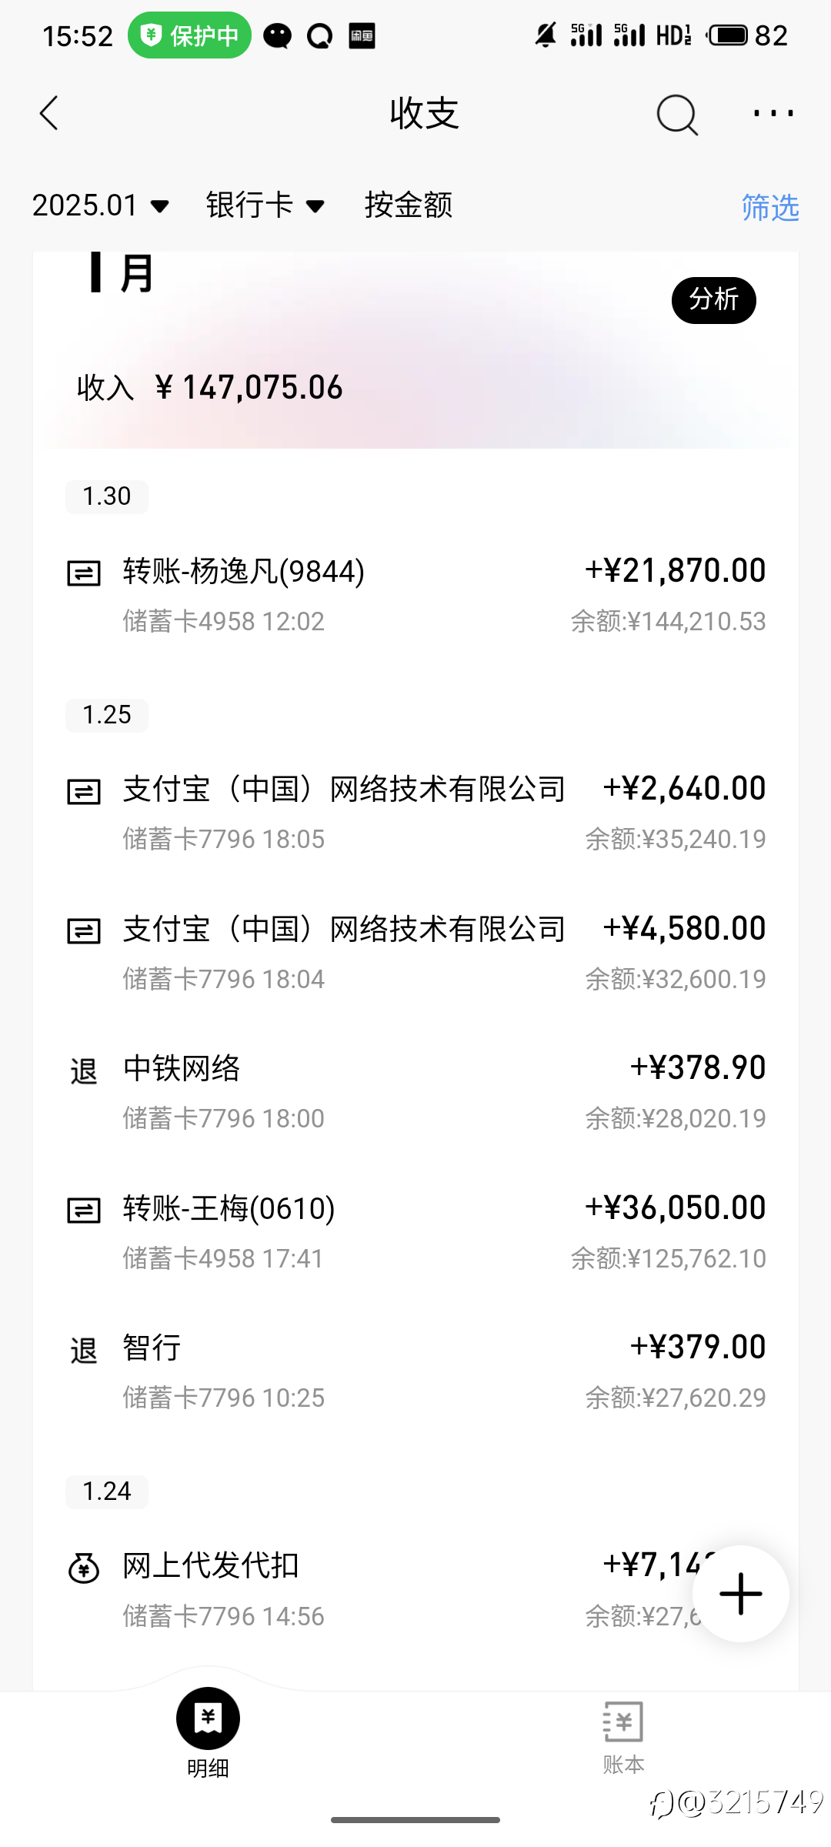
Task: Open the 智行 refund entry
Action: click(x=415, y=1371)
